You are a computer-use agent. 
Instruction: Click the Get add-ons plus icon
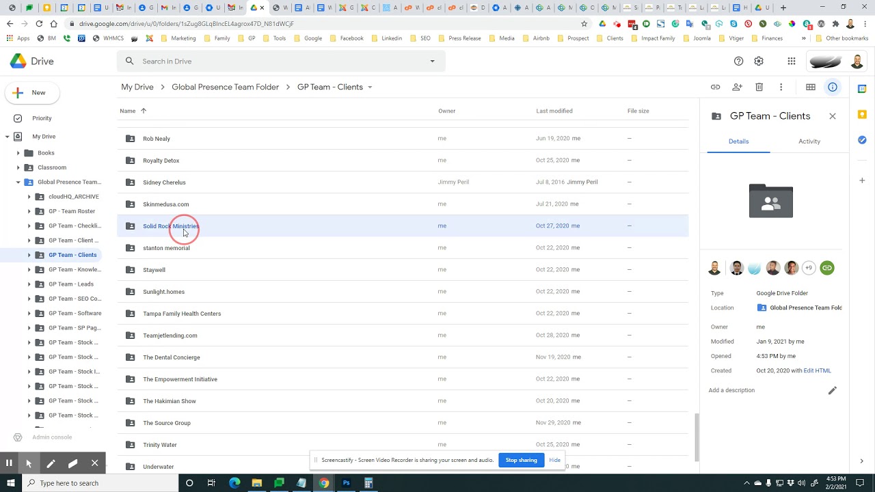(x=863, y=180)
